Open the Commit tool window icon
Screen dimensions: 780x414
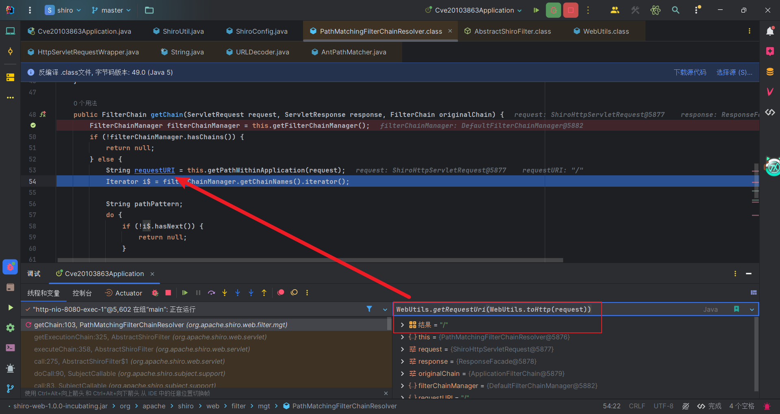tap(10, 52)
